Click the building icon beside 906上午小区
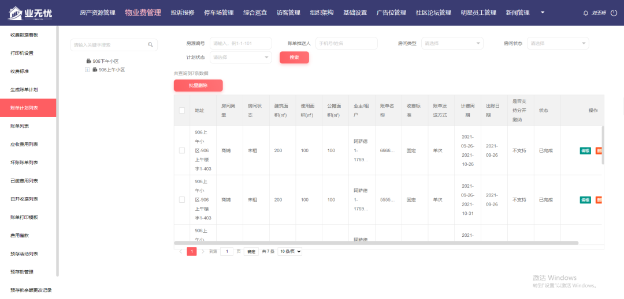This screenshot has width=624, height=299. click(x=95, y=69)
